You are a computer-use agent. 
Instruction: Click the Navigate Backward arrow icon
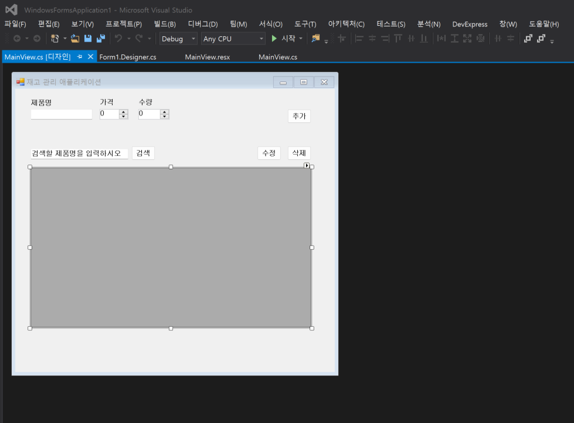click(x=17, y=39)
